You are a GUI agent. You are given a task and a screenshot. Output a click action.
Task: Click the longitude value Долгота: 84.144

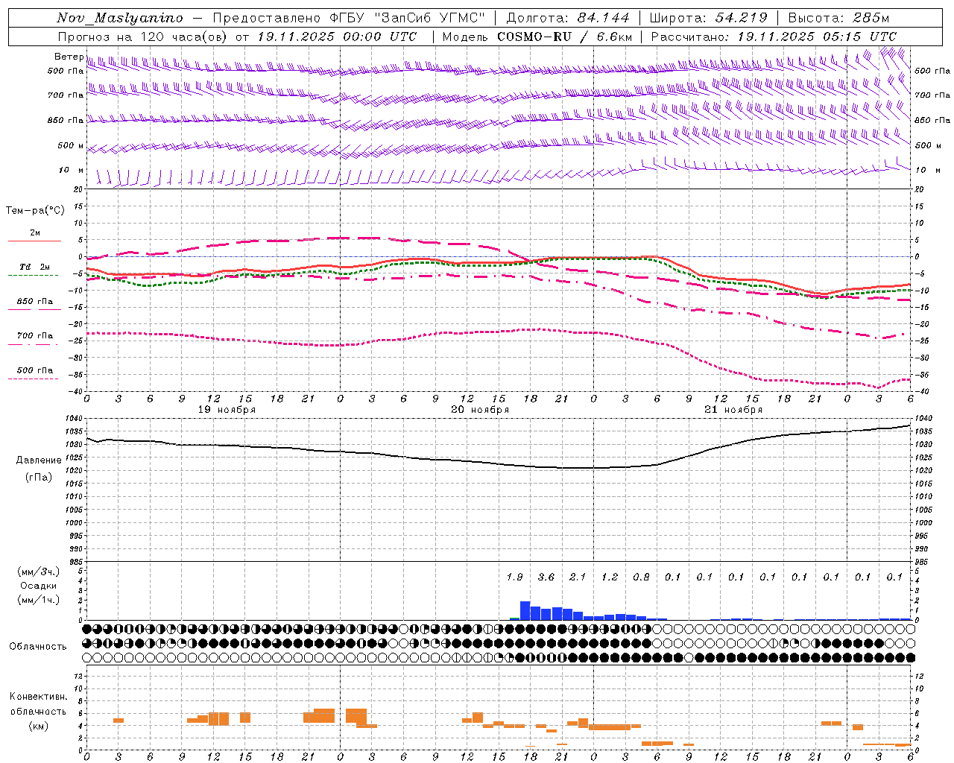[x=567, y=19]
